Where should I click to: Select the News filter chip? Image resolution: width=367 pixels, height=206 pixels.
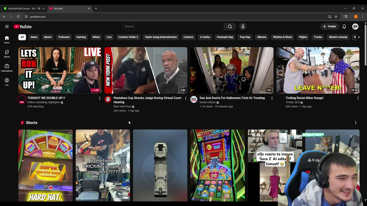tap(34, 37)
